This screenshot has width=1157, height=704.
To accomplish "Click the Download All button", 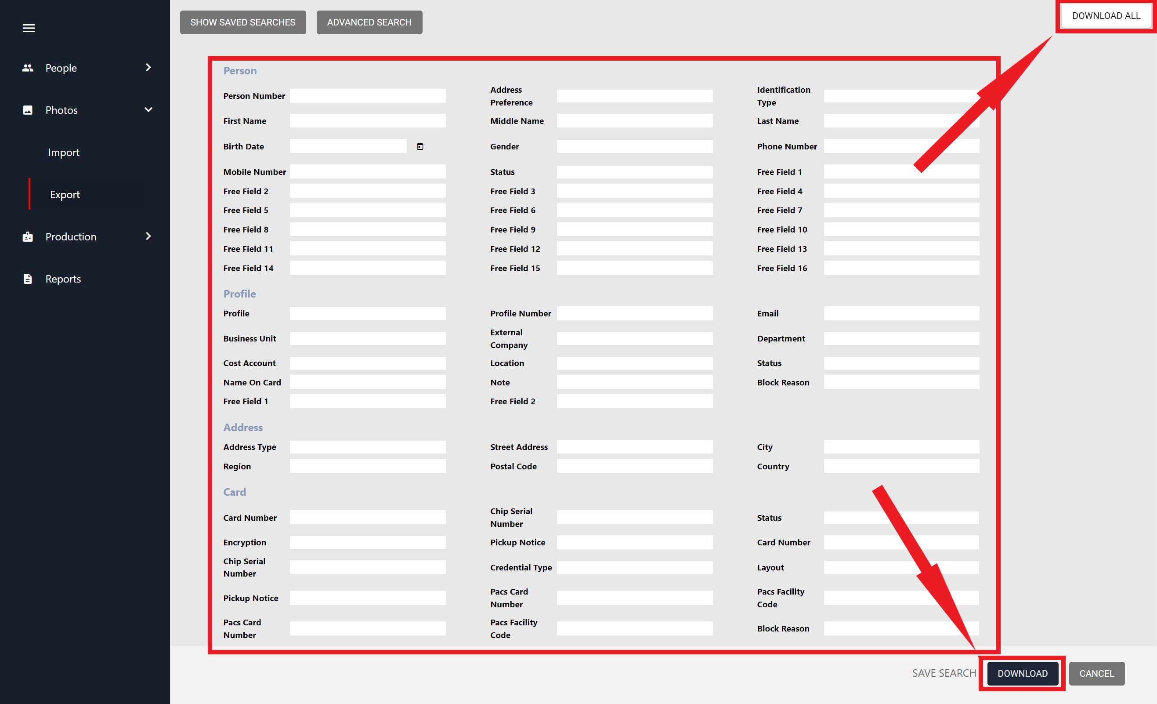I will pyautogui.click(x=1106, y=16).
